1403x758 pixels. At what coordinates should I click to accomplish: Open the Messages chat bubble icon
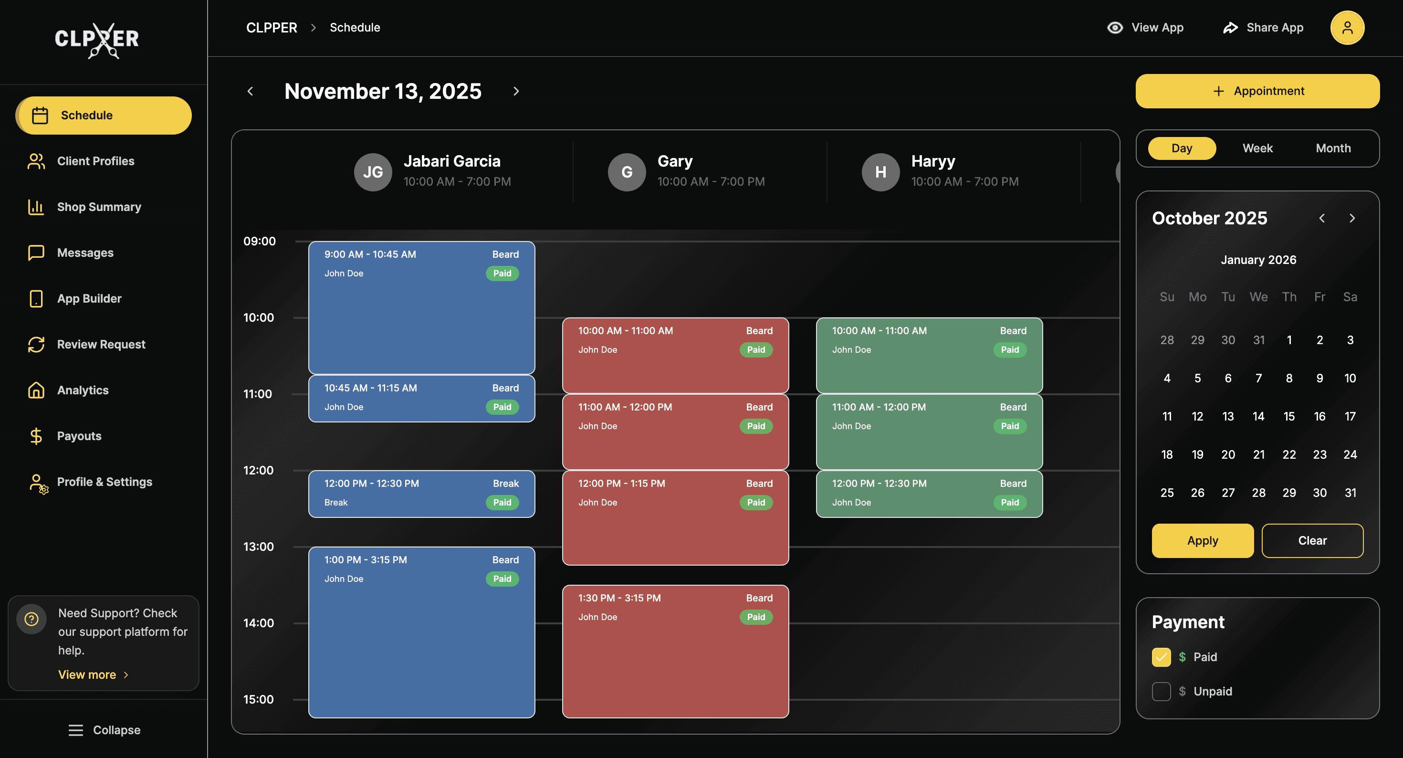pos(36,253)
